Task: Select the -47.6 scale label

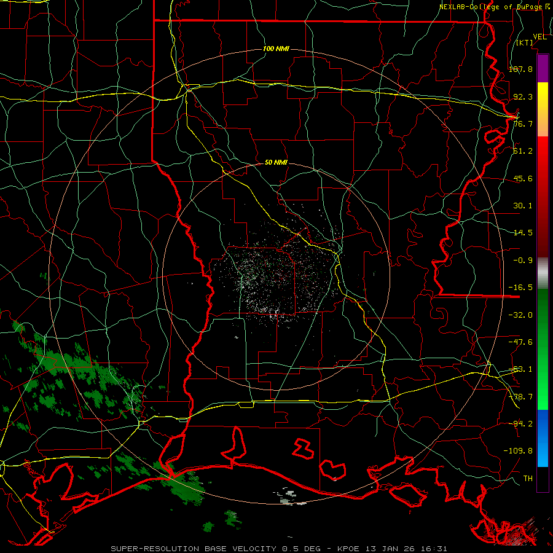Action: tap(520, 342)
